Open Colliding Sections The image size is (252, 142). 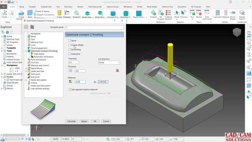click(168, 15)
